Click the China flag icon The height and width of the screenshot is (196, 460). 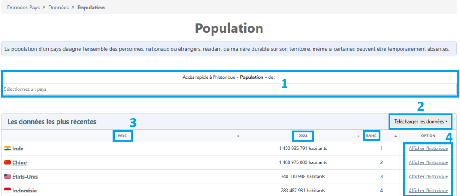pos(8,162)
